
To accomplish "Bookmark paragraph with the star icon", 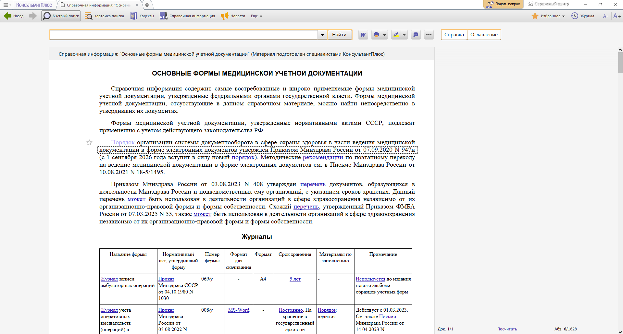I will coord(89,142).
